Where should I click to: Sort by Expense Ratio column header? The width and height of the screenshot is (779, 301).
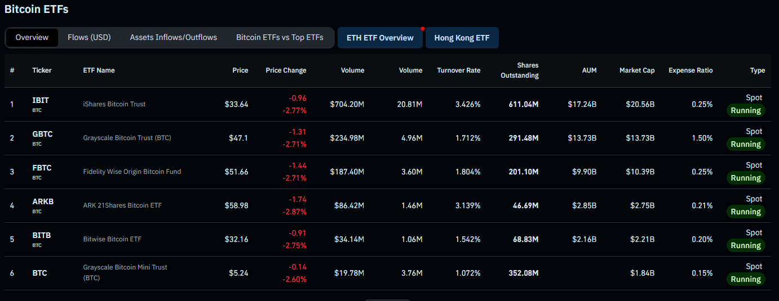tap(691, 70)
